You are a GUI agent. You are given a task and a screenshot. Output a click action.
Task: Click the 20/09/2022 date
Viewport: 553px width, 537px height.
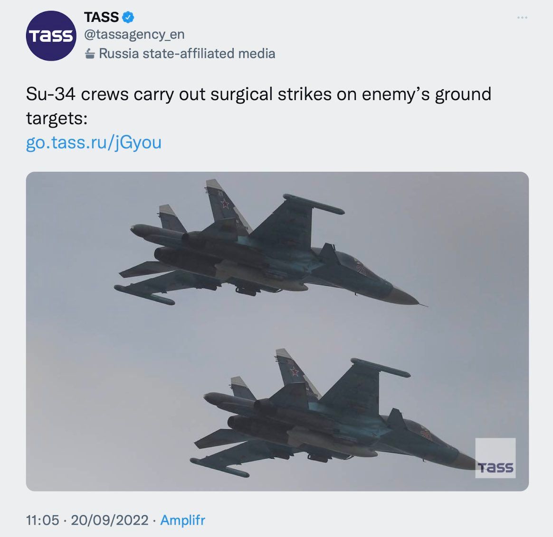pos(109,520)
